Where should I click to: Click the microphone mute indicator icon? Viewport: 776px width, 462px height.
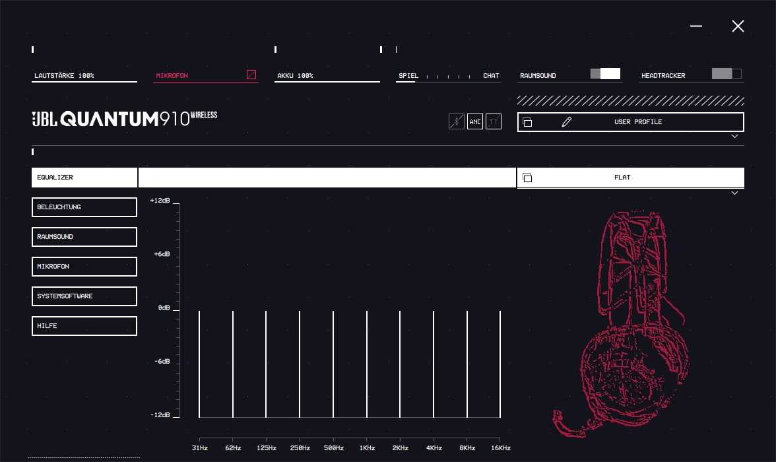coord(251,75)
